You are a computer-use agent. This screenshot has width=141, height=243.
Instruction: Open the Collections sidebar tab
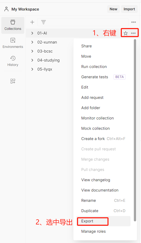[13, 25]
